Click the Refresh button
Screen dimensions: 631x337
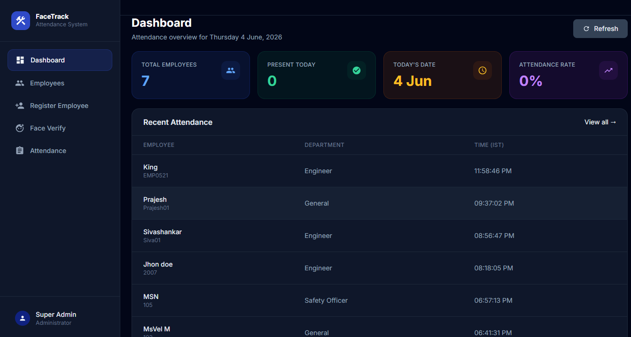[x=600, y=29]
